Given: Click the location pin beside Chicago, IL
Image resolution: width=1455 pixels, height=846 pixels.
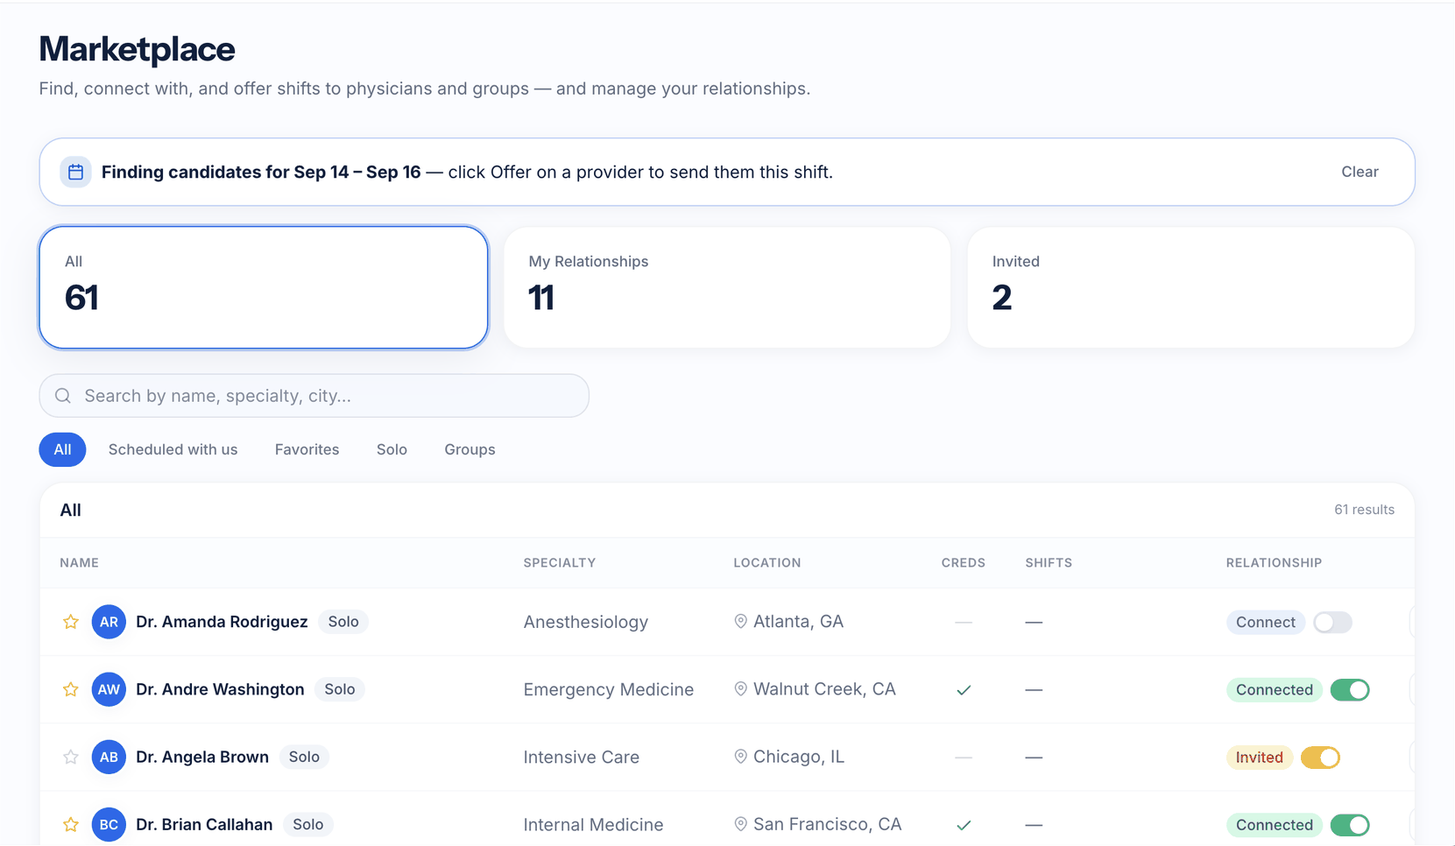Looking at the screenshot, I should tap(740, 757).
